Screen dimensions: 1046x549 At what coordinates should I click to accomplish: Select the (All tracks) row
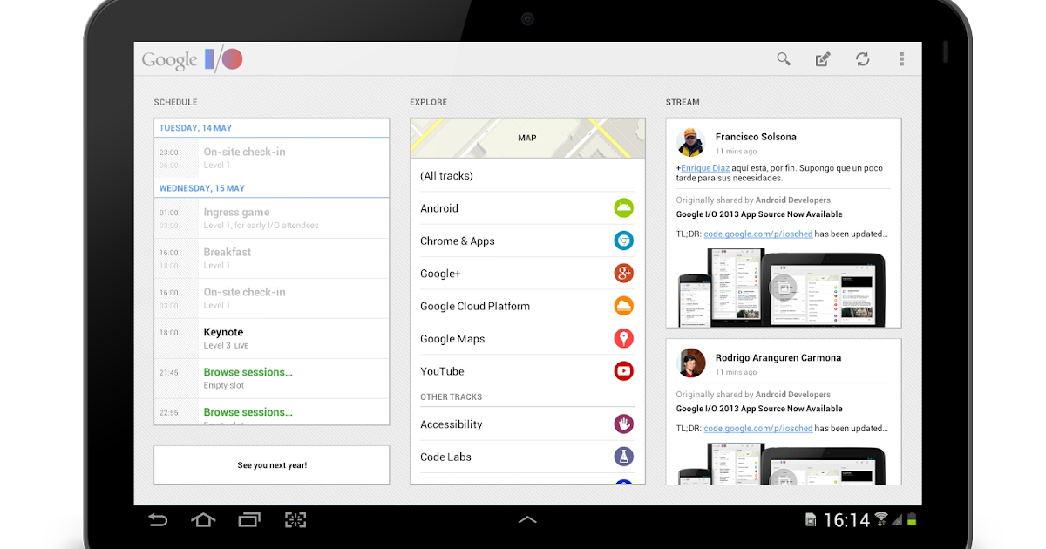pos(527,176)
